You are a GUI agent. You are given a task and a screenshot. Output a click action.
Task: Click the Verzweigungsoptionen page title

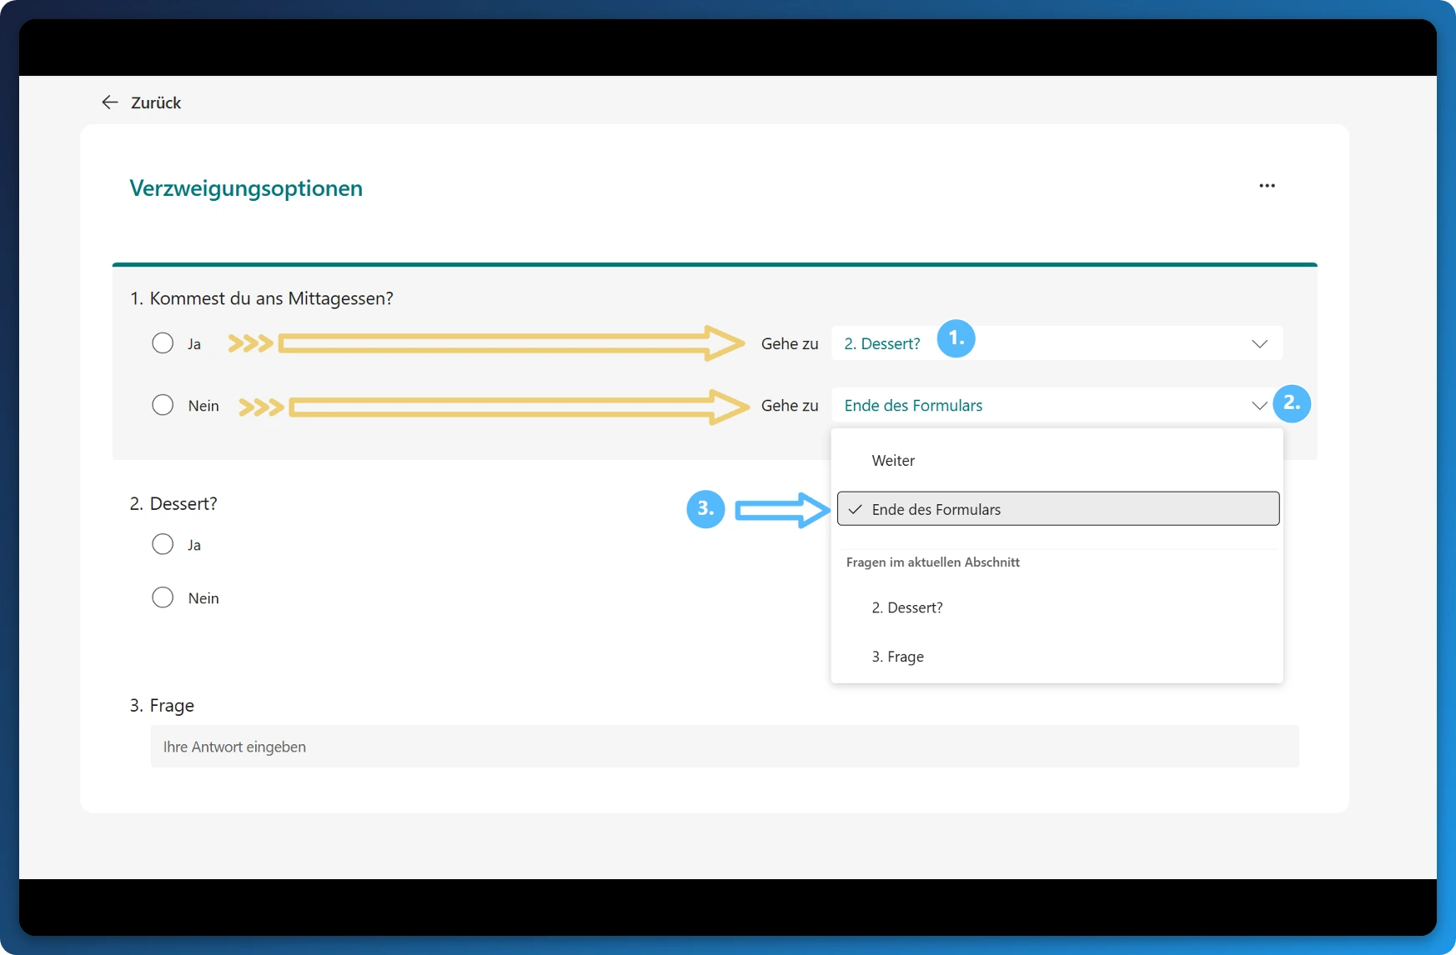246,187
